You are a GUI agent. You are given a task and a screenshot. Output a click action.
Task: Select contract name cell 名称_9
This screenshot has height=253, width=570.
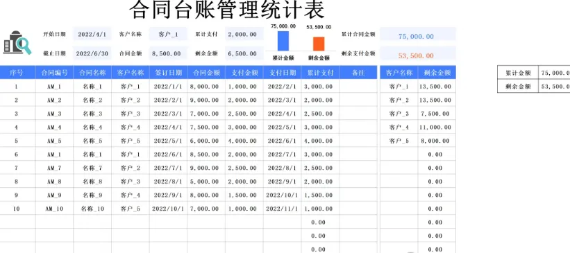(x=92, y=195)
